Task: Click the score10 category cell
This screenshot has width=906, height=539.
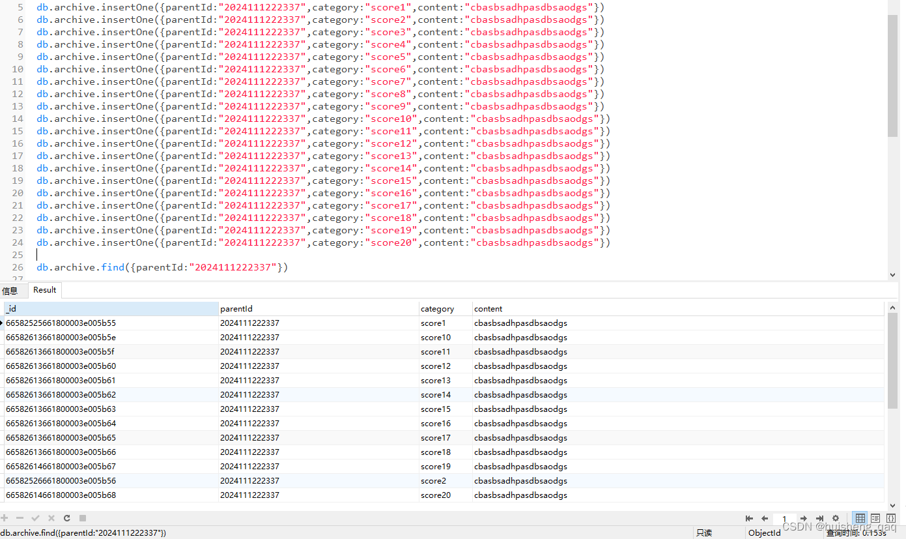Action: pos(446,338)
